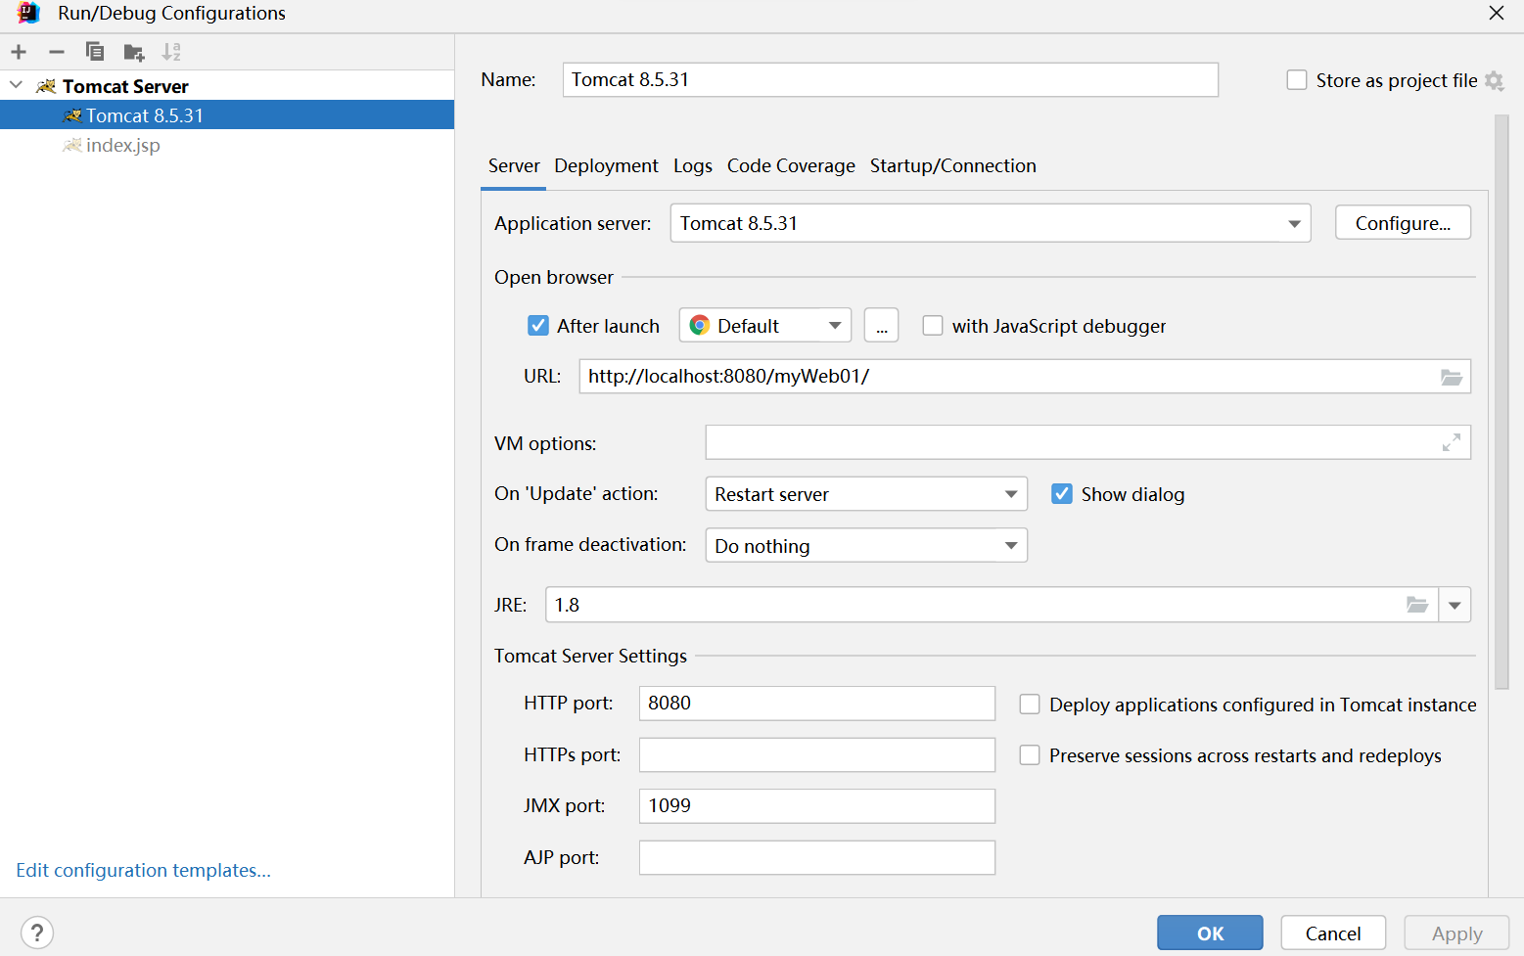
Task: Click the IntelliJ IDEA logo in title bar
Action: click(28, 13)
